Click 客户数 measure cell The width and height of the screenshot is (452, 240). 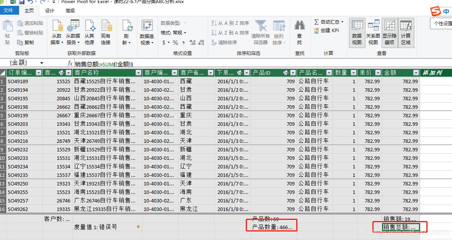[57, 219]
